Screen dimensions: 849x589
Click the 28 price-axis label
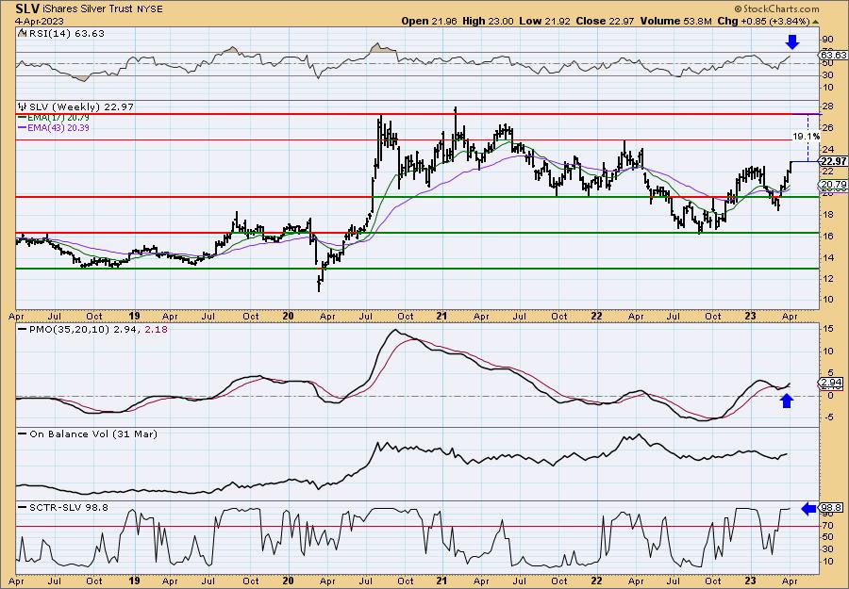(x=828, y=106)
